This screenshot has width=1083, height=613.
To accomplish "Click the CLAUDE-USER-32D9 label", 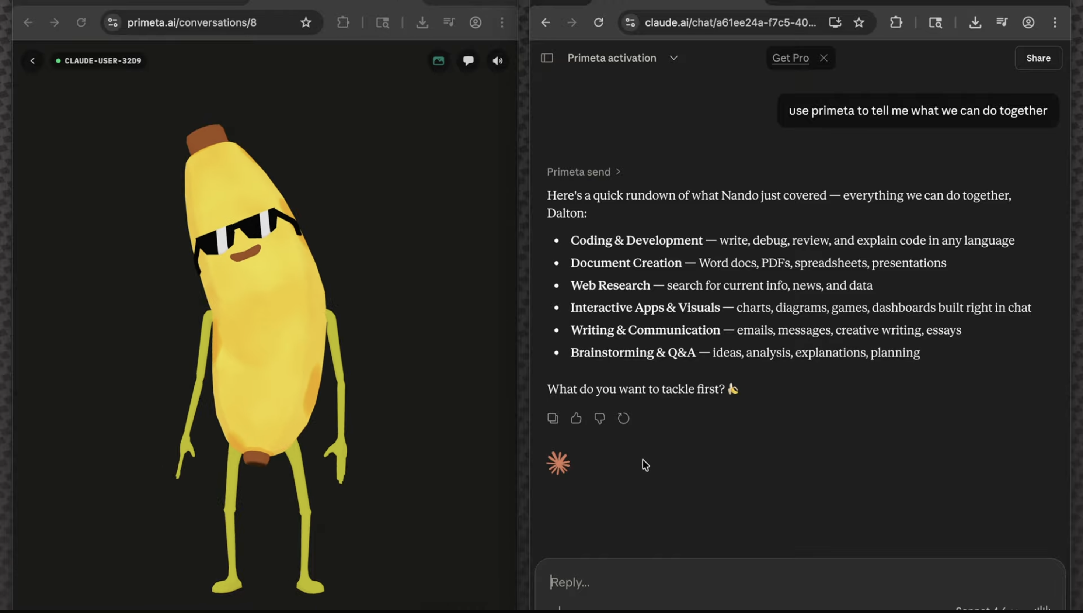I will coord(103,60).
